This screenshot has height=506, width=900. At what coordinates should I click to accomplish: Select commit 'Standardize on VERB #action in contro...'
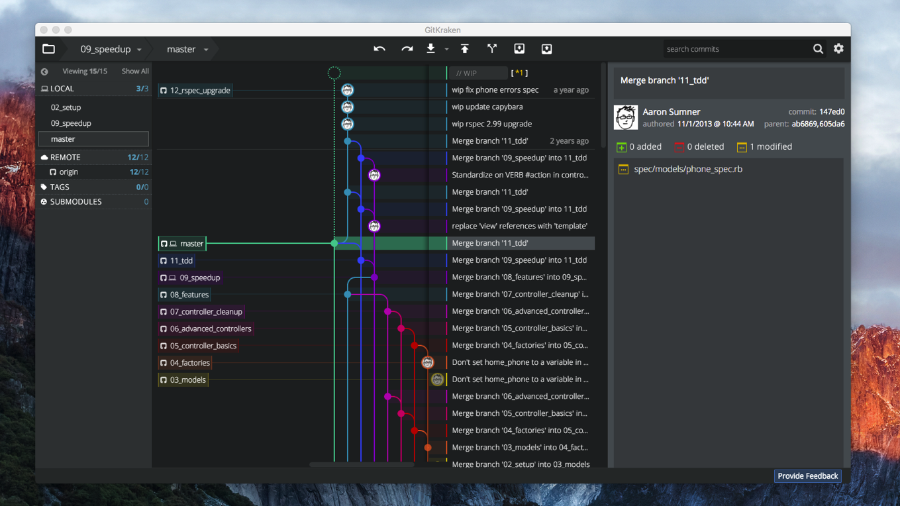pyautogui.click(x=521, y=176)
